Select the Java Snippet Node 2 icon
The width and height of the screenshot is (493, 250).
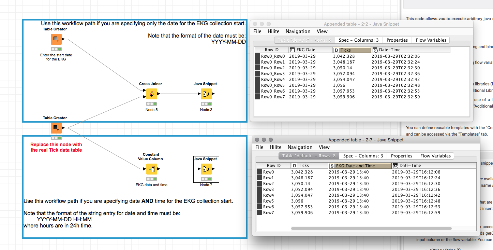[x=206, y=94]
